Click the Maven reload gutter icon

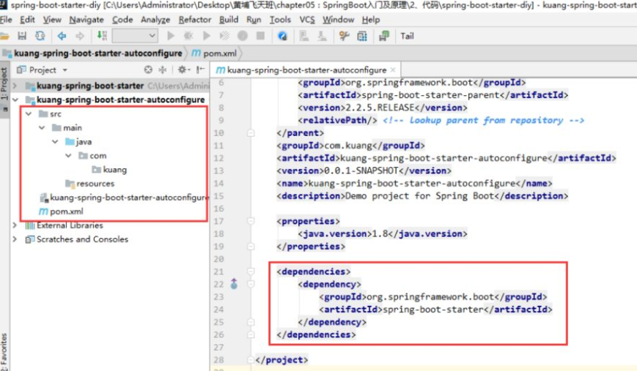[x=234, y=283]
